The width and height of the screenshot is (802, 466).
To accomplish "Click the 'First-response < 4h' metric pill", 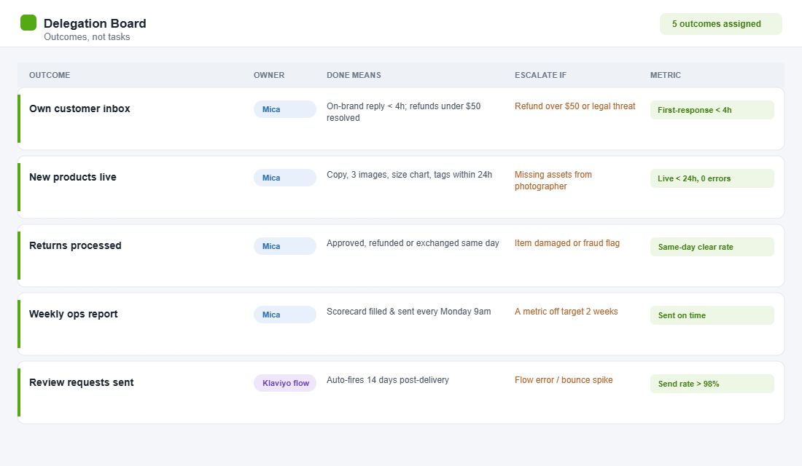I will (712, 110).
